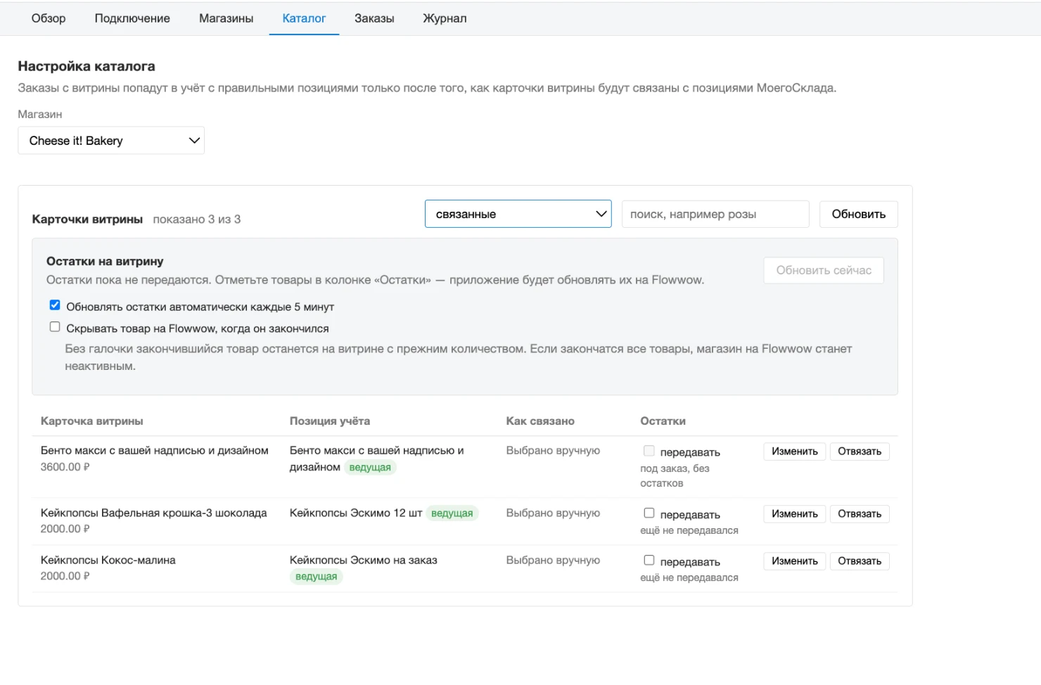
Task: Click card name 'Бенто макси с вашей надписью и дизайном'
Action: [155, 451]
